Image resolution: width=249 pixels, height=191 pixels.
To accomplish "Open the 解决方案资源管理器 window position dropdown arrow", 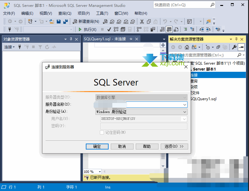I will click(x=231, y=39).
